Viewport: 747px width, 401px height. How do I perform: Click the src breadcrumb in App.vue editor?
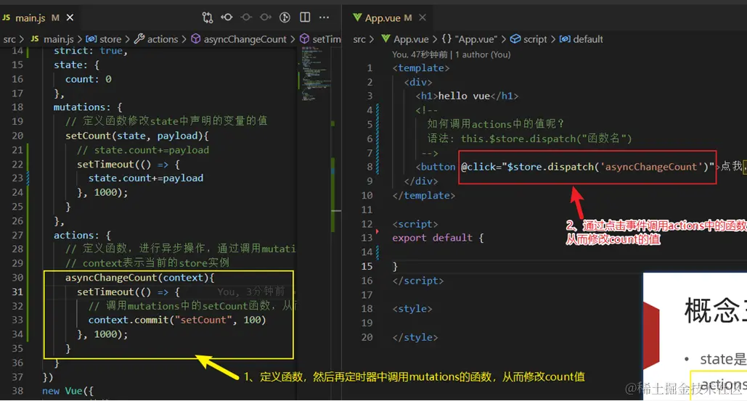click(359, 39)
